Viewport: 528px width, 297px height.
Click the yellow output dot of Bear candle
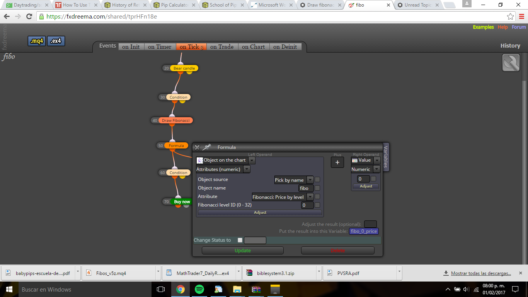pyautogui.click(x=189, y=72)
